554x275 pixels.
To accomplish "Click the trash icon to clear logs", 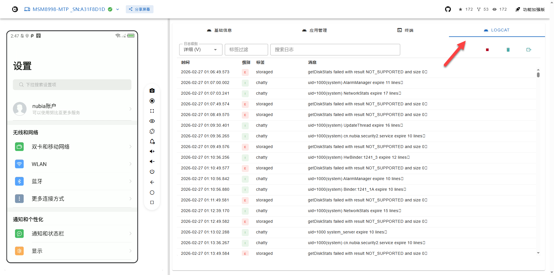I will pyautogui.click(x=508, y=50).
